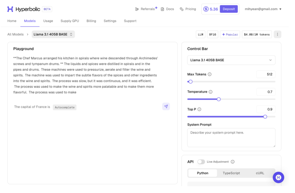Click the Popular tag badge
Image resolution: width=295 pixels, height=193 pixels.
click(230, 34)
